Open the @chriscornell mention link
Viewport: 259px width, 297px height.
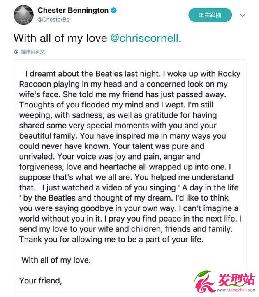tap(144, 38)
